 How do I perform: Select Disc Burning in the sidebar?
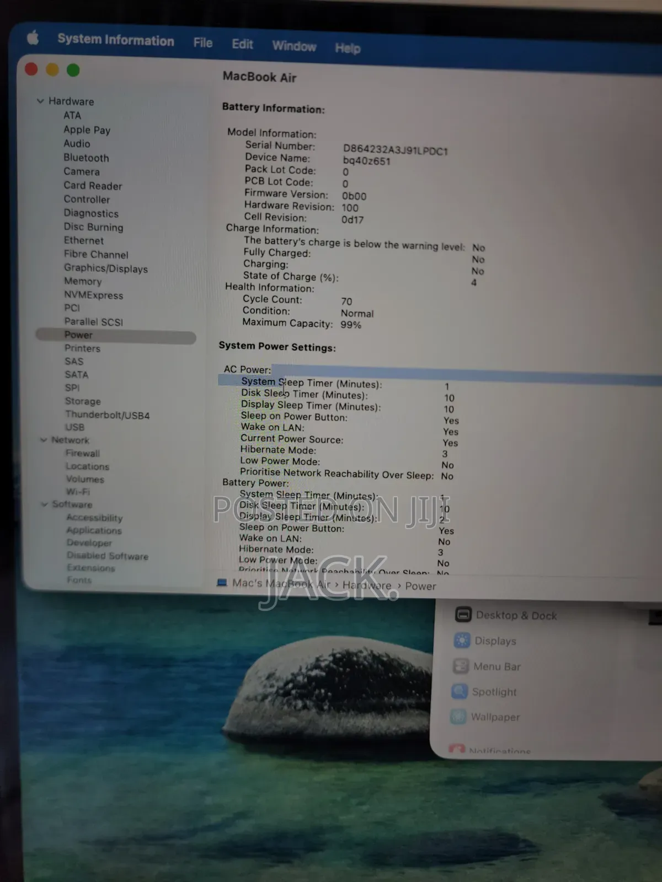tap(93, 227)
